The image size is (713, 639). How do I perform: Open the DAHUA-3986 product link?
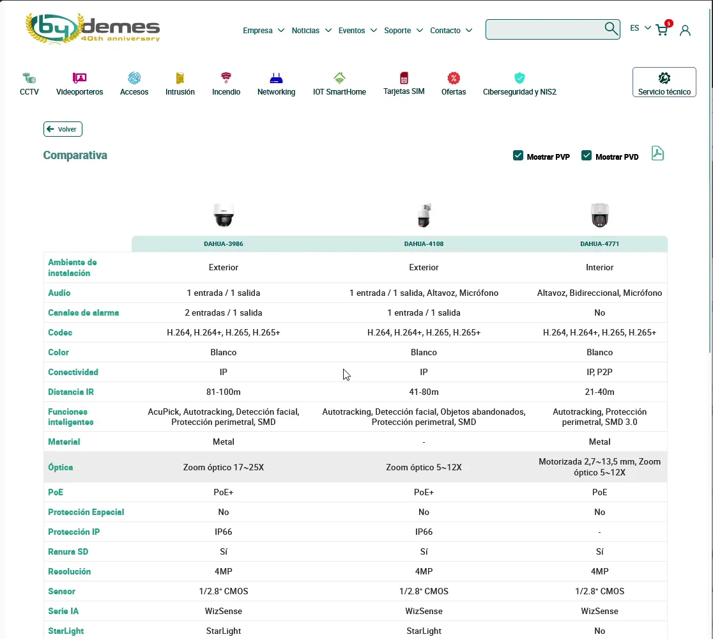[223, 243]
